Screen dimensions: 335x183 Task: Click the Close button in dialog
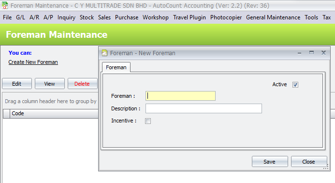click(309, 162)
